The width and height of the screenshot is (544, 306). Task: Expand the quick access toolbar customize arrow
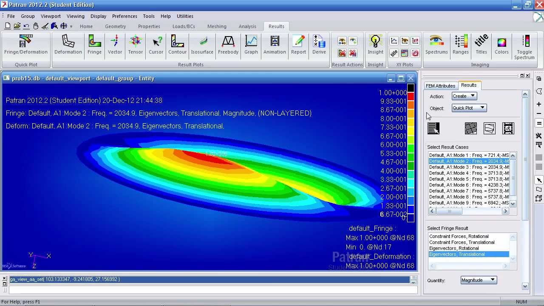[71, 26]
